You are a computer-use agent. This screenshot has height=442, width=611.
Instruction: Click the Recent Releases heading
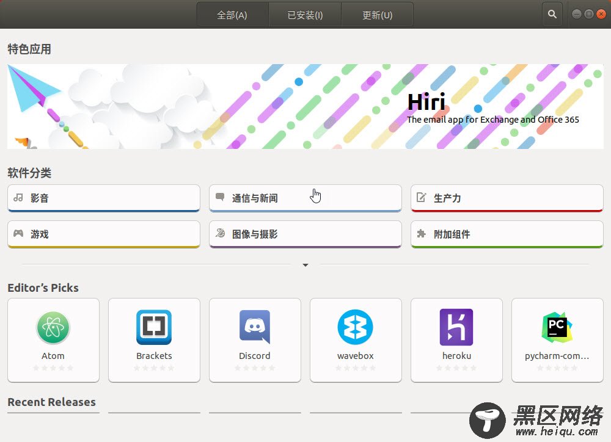tap(51, 402)
